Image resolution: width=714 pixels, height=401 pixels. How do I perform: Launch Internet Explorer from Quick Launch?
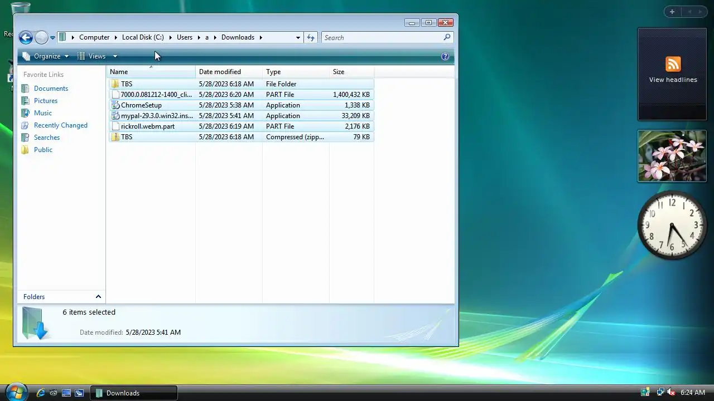(x=41, y=393)
